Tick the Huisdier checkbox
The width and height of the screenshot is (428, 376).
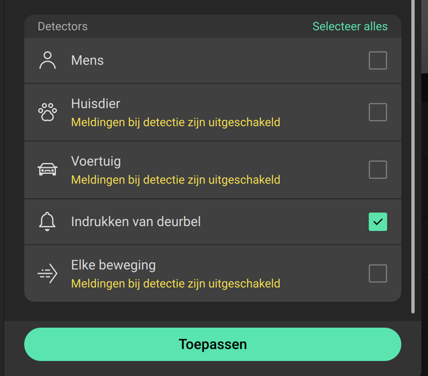point(378,112)
